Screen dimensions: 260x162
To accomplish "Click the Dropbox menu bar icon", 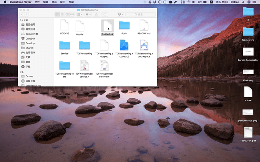I will 155,2.
